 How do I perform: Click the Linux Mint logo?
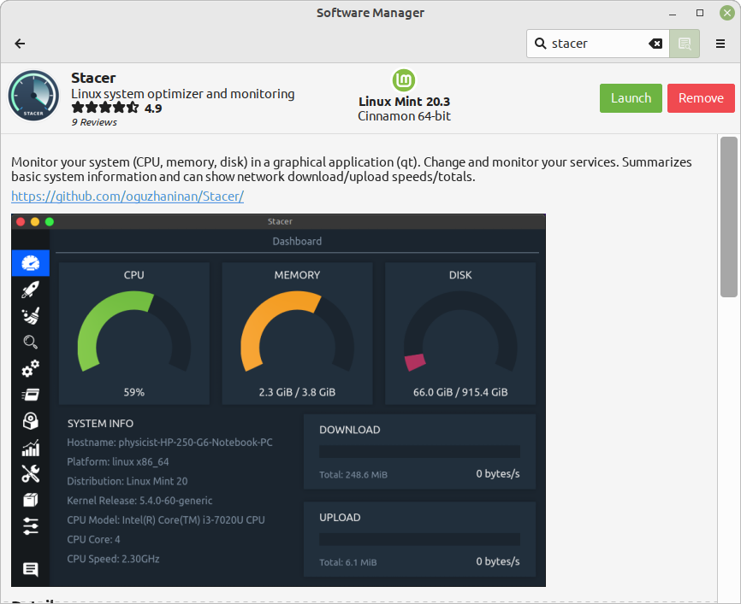(404, 81)
